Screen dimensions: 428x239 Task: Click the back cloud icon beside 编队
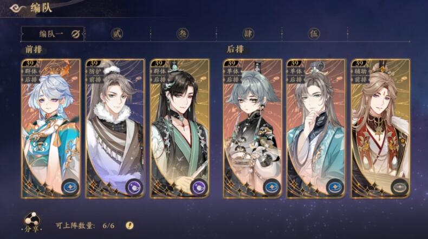coord(17,8)
